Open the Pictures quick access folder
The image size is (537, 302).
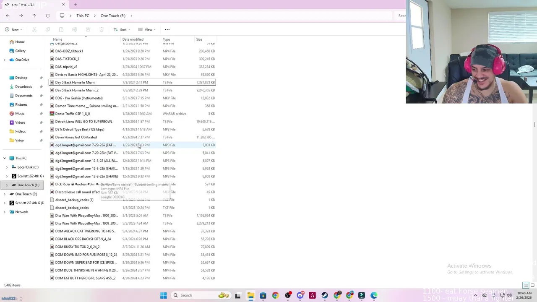(x=21, y=104)
